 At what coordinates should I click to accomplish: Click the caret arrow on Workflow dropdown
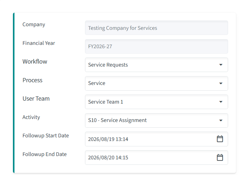click(221, 65)
